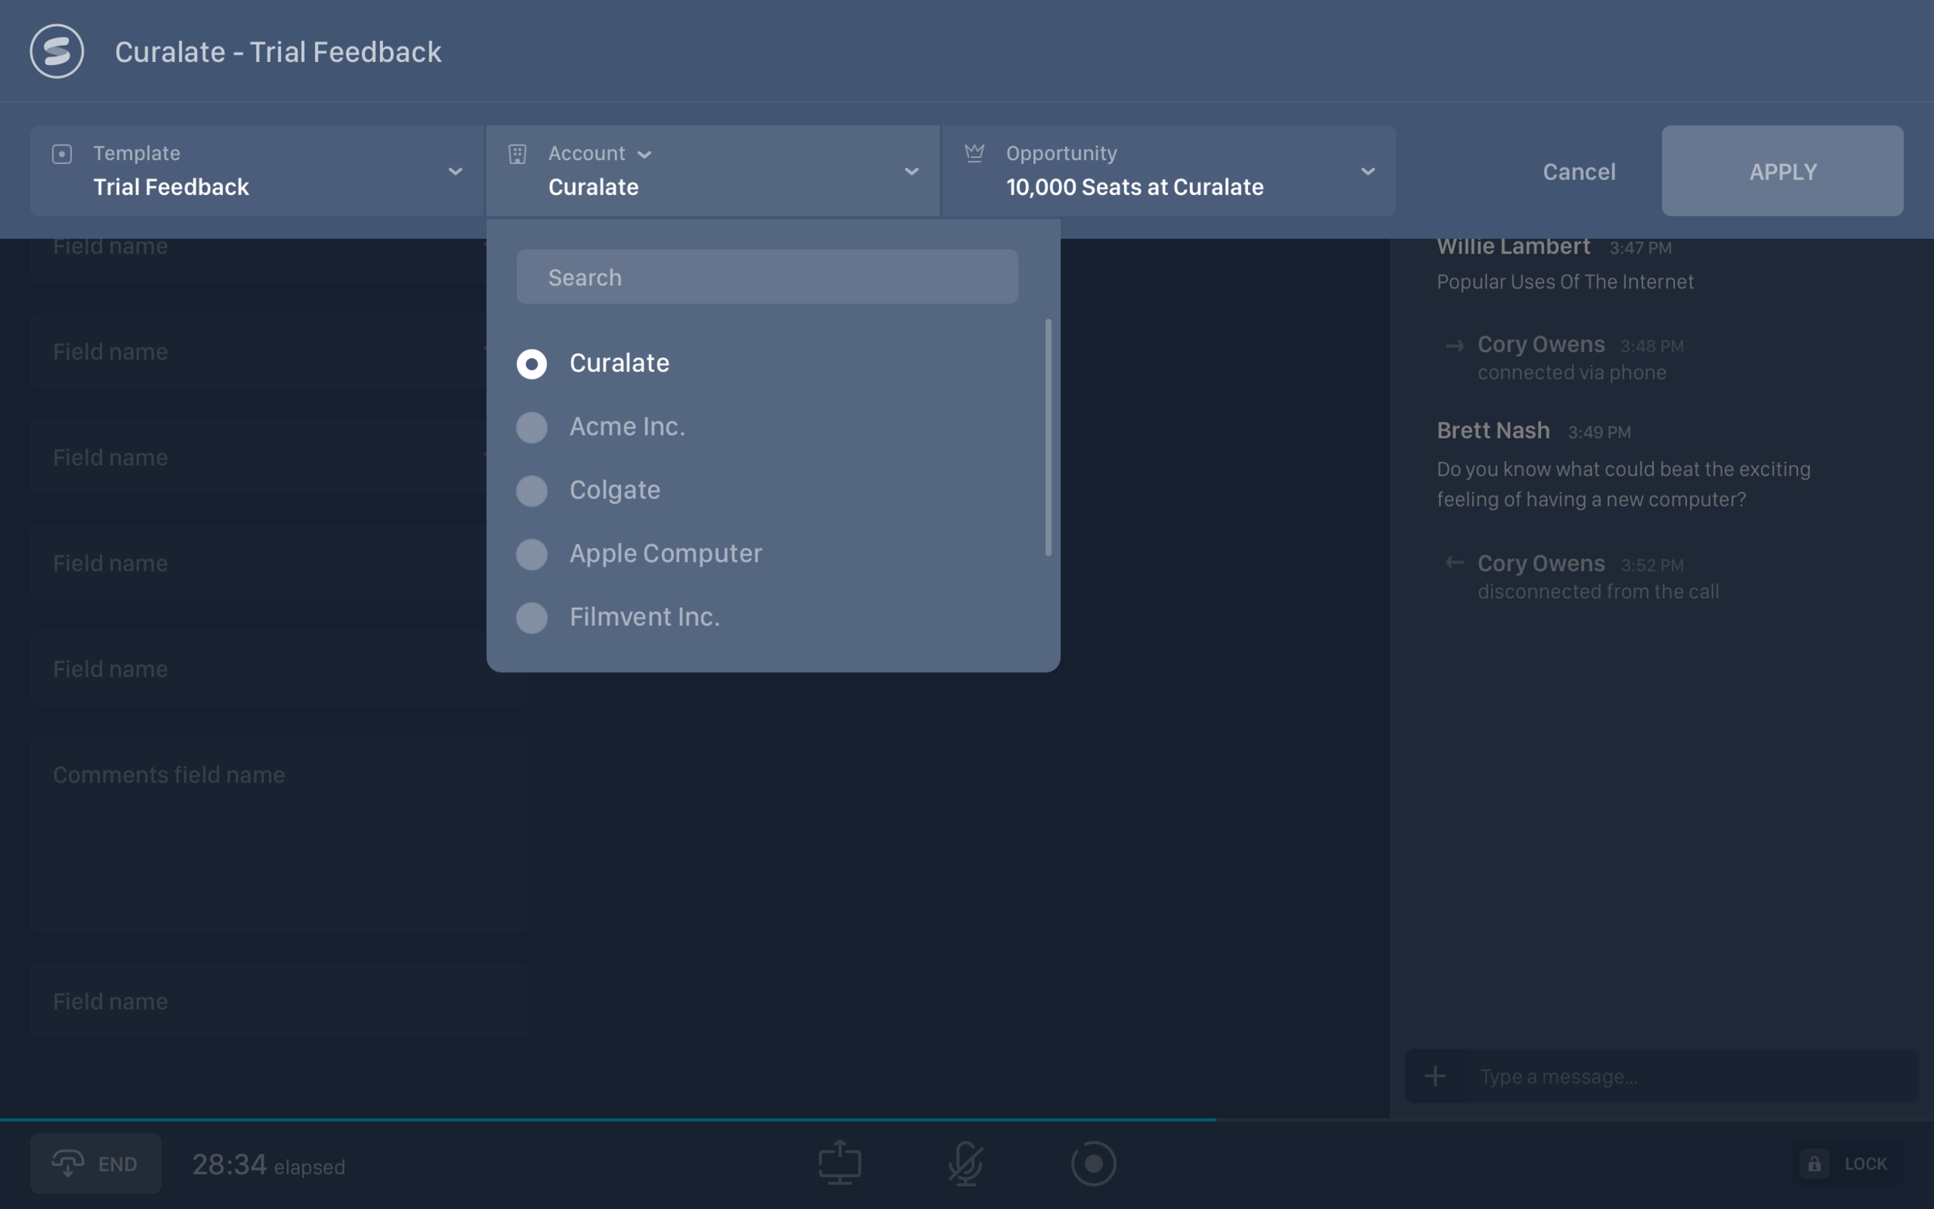
Task: Open the Template dropdown chevron
Action: tap(455, 171)
